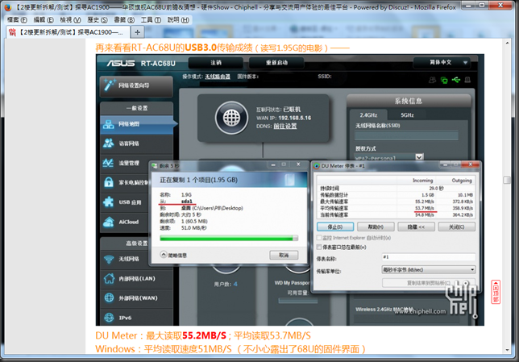
Task: Click the Close button in DU Meter dialog
Action: coord(456,227)
